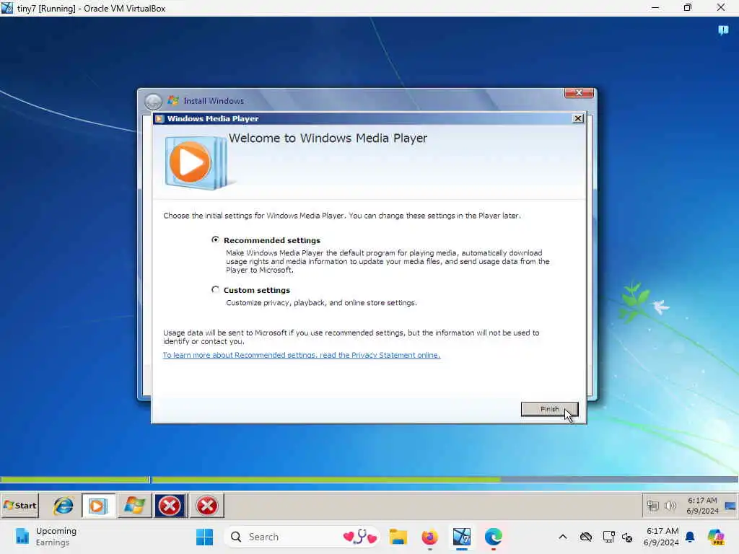Click the hearts stethoscope search highlight icon
The height and width of the screenshot is (554, 739).
[x=360, y=537]
